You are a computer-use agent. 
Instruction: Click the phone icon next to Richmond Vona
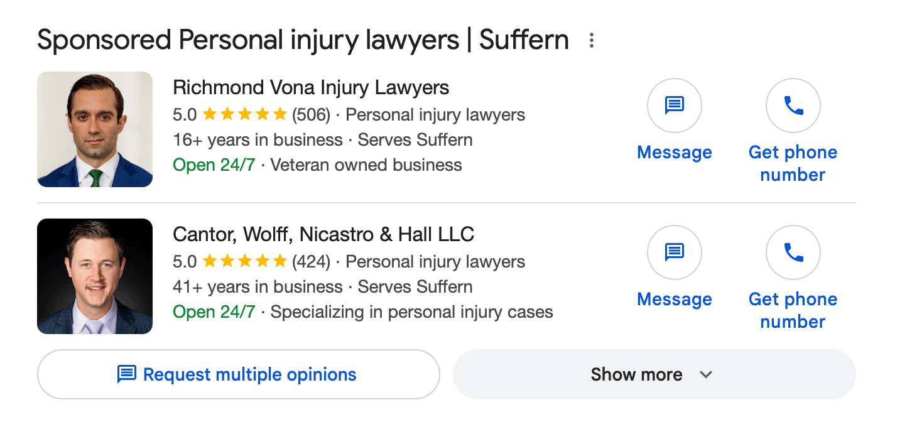792,105
